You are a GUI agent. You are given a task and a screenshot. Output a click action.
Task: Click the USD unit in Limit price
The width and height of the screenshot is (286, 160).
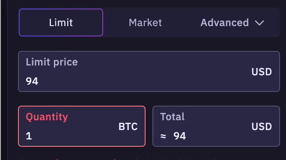coord(262,71)
